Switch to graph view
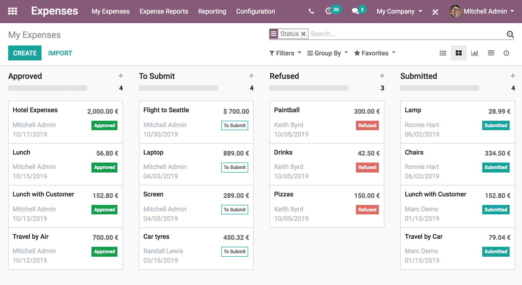522x285 pixels. click(x=475, y=53)
